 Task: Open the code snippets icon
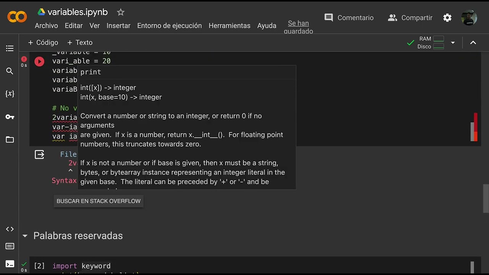click(10, 229)
